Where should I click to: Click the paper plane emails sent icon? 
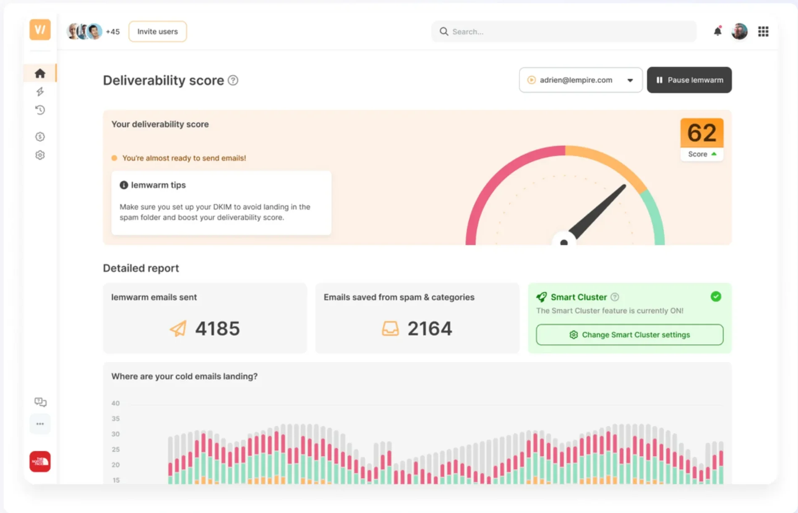[178, 328]
